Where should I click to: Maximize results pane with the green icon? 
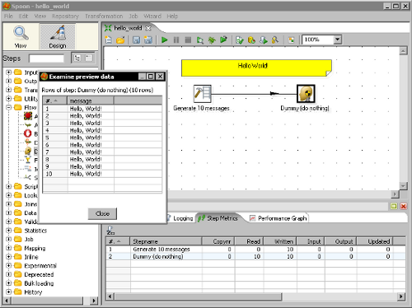(394, 206)
